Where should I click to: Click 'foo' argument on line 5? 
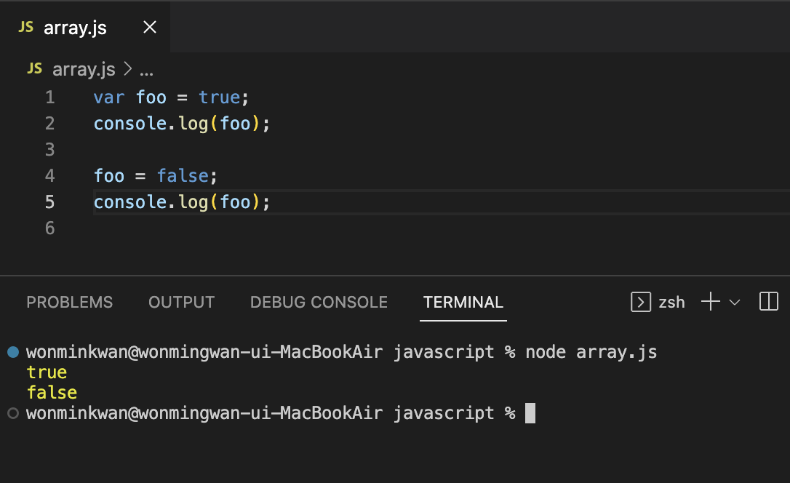coord(235,202)
